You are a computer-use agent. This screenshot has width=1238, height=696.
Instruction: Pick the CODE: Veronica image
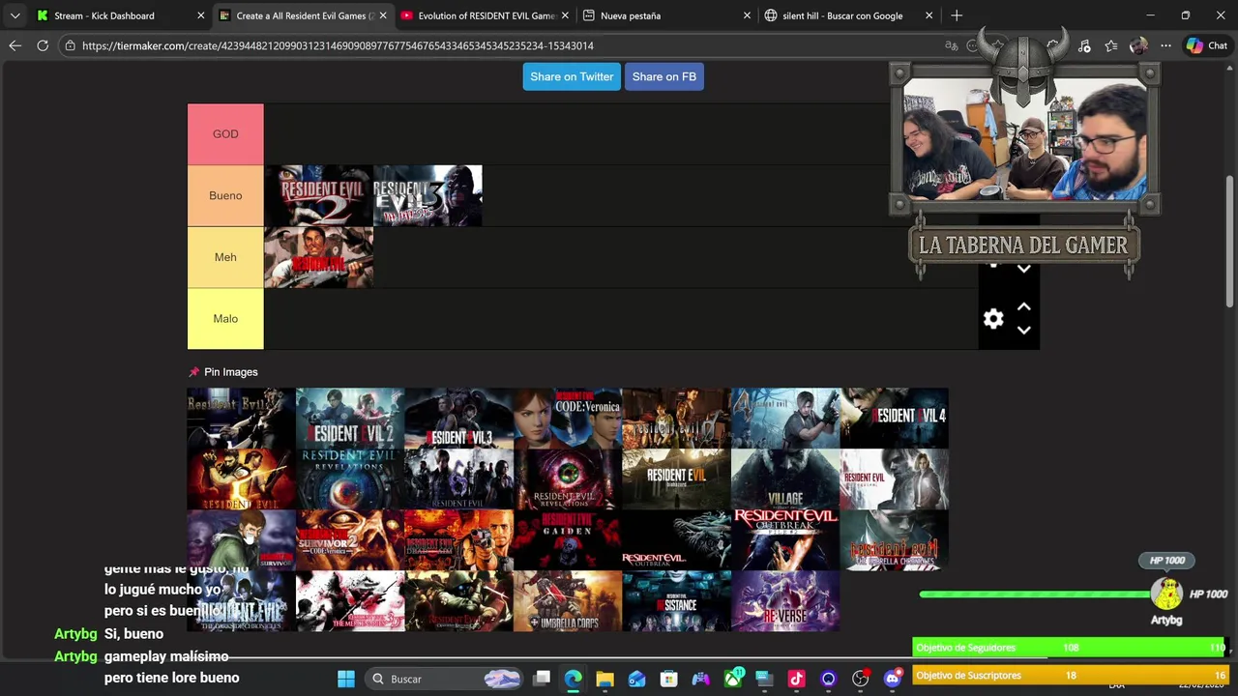[x=568, y=419]
